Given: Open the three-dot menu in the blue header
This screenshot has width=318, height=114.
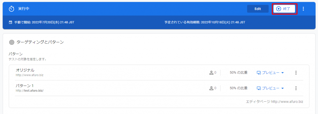Looking at the screenshot, I should tap(303, 9).
